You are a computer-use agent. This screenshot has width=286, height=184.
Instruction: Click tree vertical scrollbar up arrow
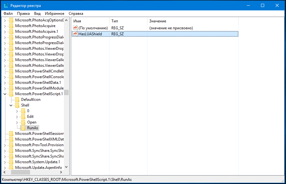click(x=66, y=20)
